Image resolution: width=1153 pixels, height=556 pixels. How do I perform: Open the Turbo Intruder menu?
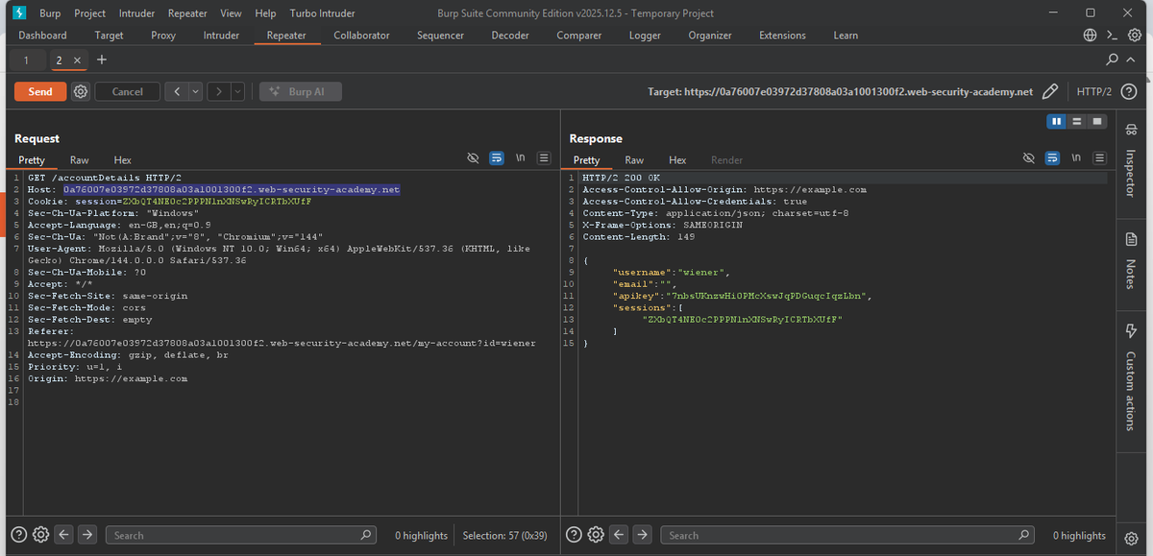(323, 13)
